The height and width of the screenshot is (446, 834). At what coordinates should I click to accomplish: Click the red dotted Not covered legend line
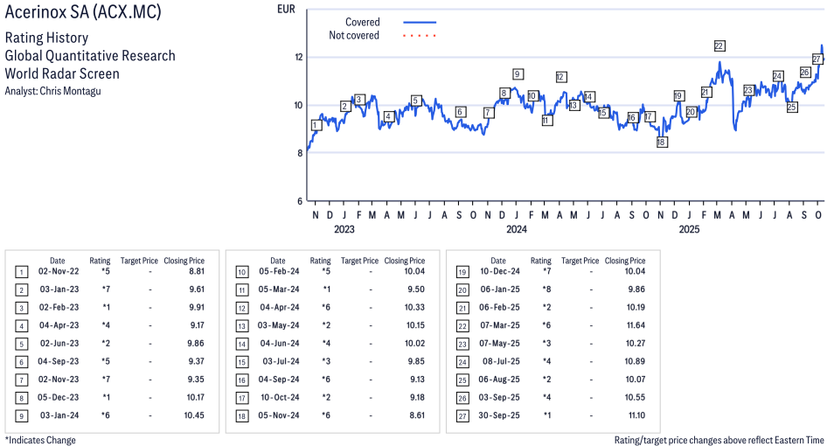(420, 36)
